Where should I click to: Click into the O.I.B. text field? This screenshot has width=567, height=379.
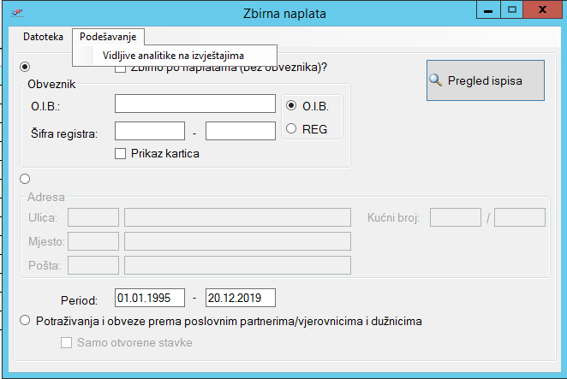[194, 104]
